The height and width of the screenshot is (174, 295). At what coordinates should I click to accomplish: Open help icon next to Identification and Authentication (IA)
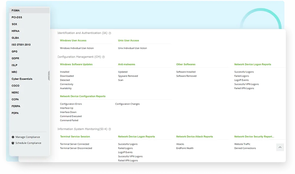coord(110,33)
